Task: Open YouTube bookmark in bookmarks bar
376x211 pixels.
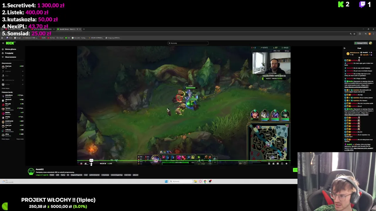Action: click(x=51, y=38)
